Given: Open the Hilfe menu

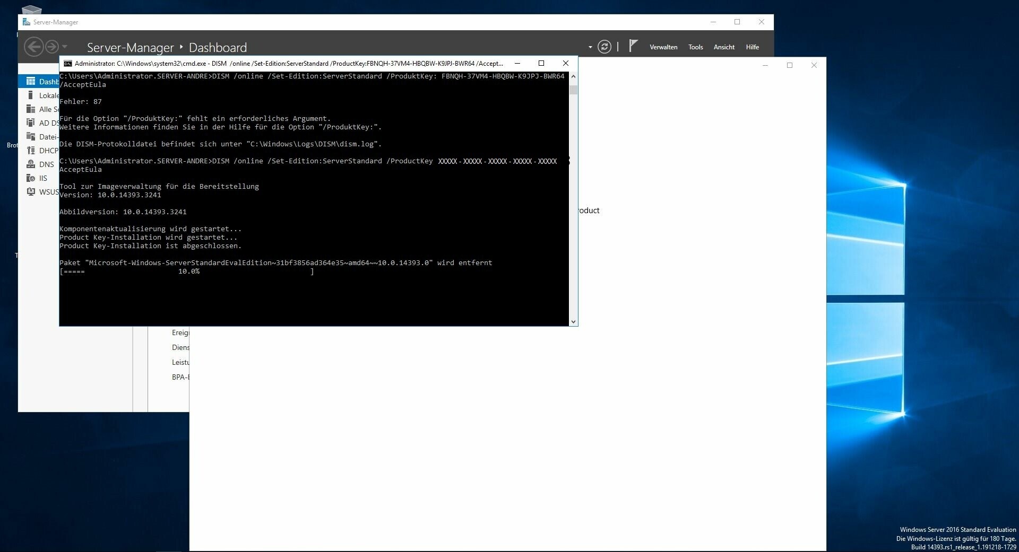Looking at the screenshot, I should pyautogui.click(x=752, y=47).
